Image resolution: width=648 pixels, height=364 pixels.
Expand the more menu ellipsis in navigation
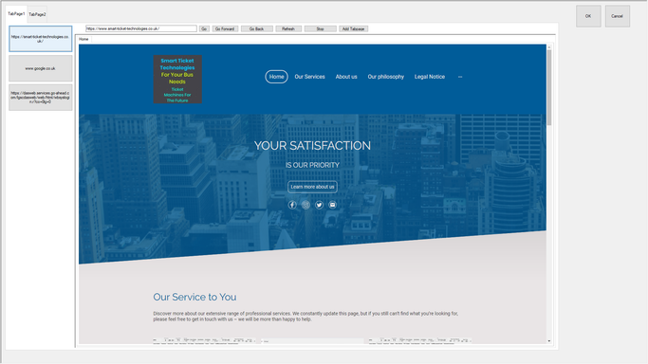click(460, 77)
